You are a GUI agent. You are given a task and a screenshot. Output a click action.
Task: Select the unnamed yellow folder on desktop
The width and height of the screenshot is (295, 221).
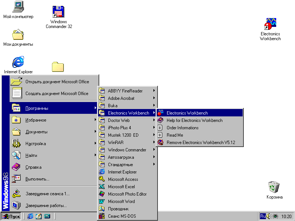pyautogui.click(x=58, y=67)
